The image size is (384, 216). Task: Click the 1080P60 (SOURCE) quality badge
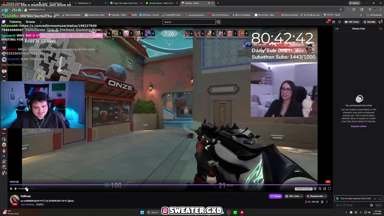point(304,189)
